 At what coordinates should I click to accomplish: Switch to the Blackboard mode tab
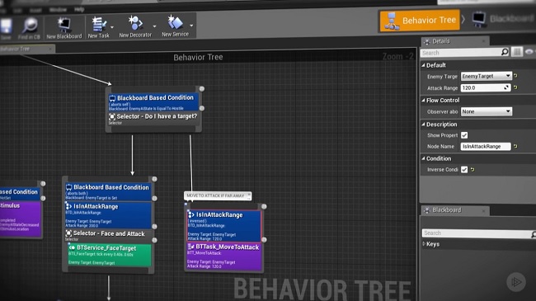(x=503, y=19)
